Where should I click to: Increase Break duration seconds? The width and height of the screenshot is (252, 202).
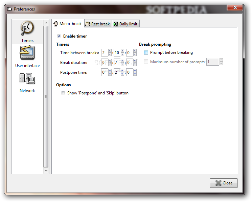coord(135,61)
